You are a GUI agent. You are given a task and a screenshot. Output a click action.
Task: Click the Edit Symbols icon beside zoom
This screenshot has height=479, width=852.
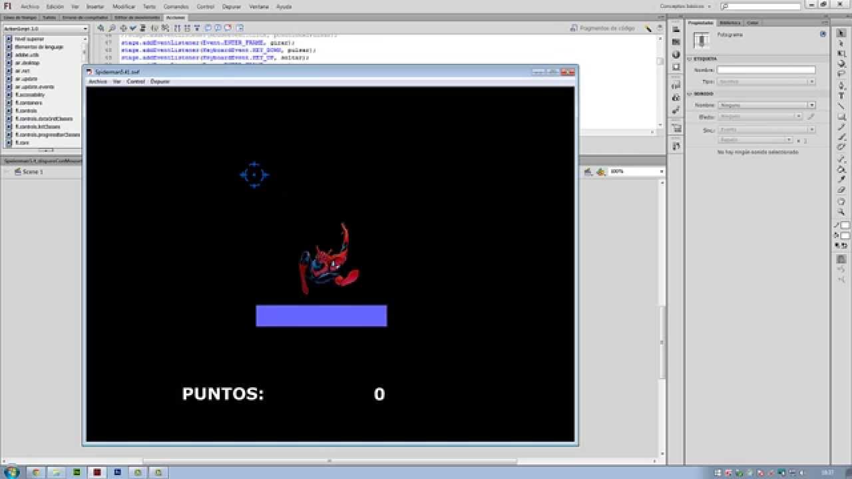point(601,172)
